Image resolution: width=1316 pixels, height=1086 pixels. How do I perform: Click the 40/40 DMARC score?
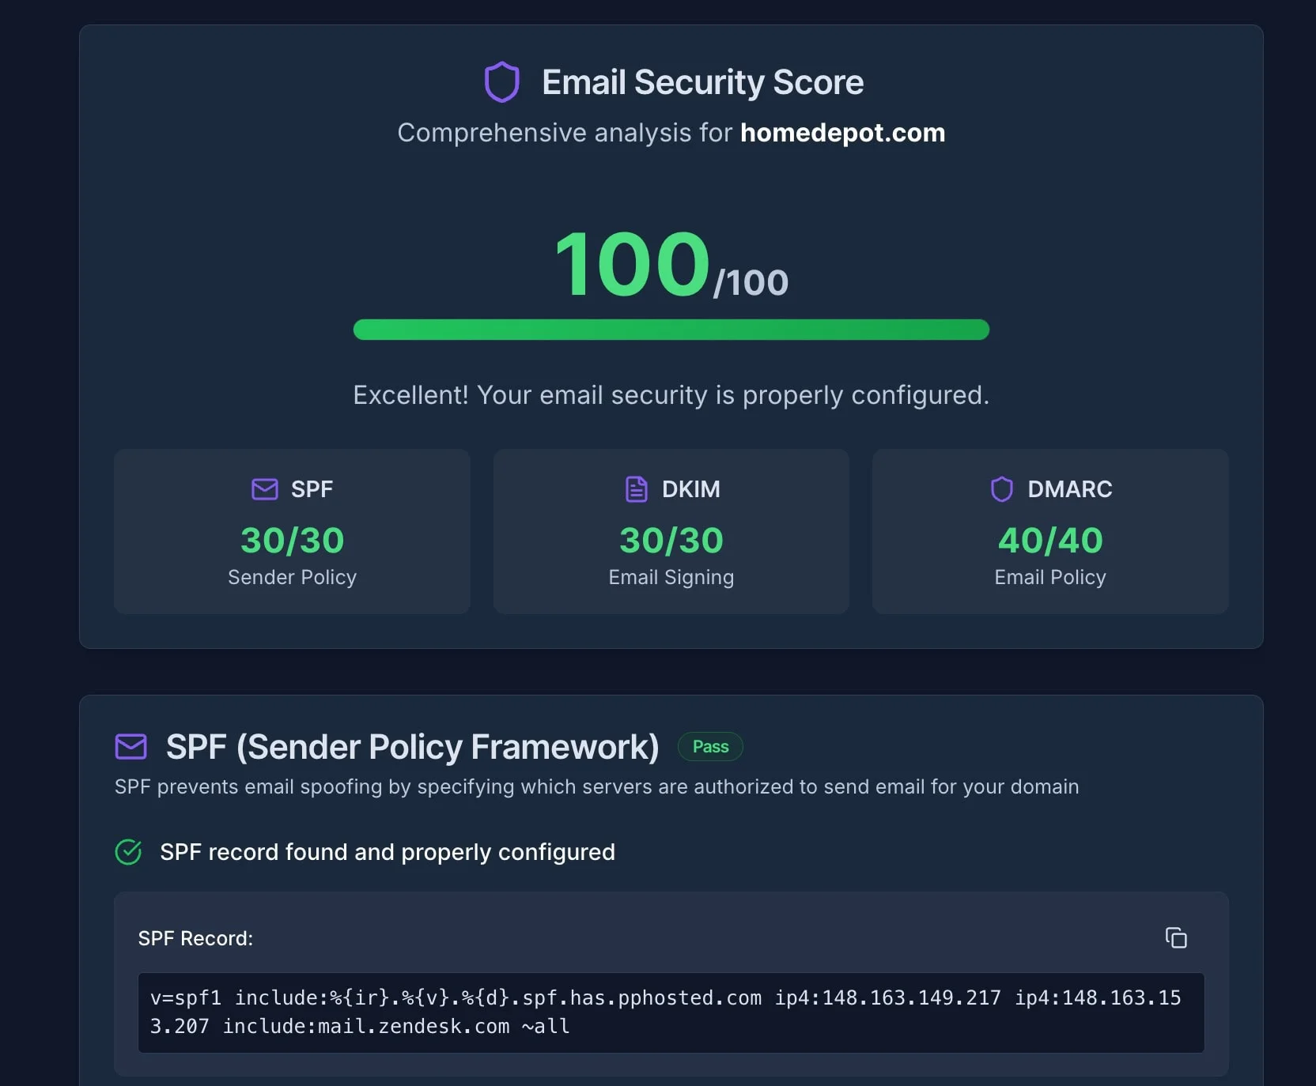point(1049,541)
